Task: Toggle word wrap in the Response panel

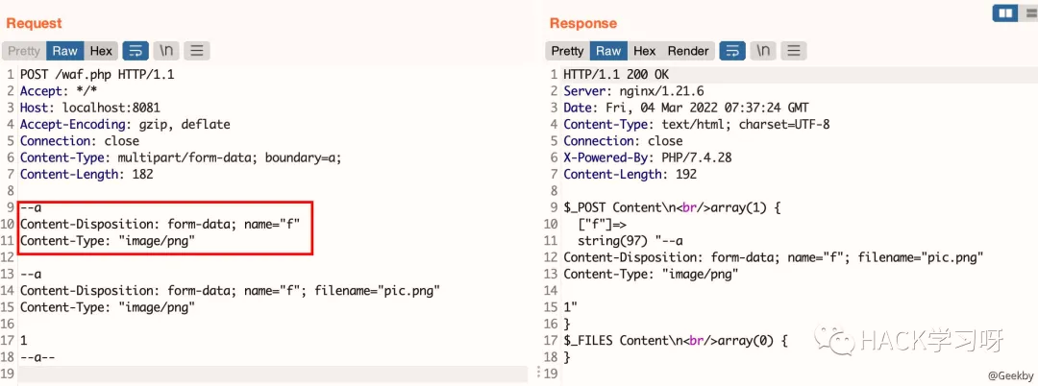Action: tap(732, 51)
